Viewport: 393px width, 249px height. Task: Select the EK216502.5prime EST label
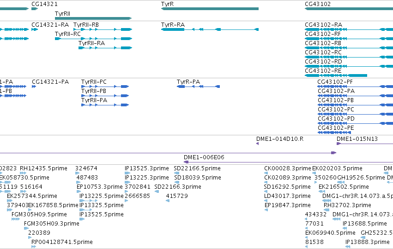tap(344, 187)
